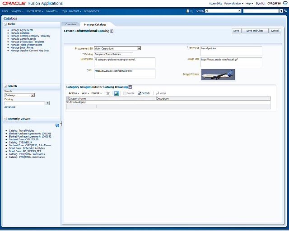
Task: Click the Recently Viewed export icon
Action: click(57, 125)
